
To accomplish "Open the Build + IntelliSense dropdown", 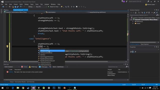I will (60, 67).
